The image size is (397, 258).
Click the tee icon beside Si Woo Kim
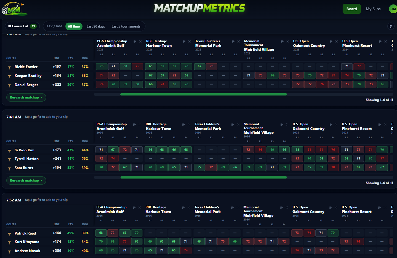click(x=10, y=150)
